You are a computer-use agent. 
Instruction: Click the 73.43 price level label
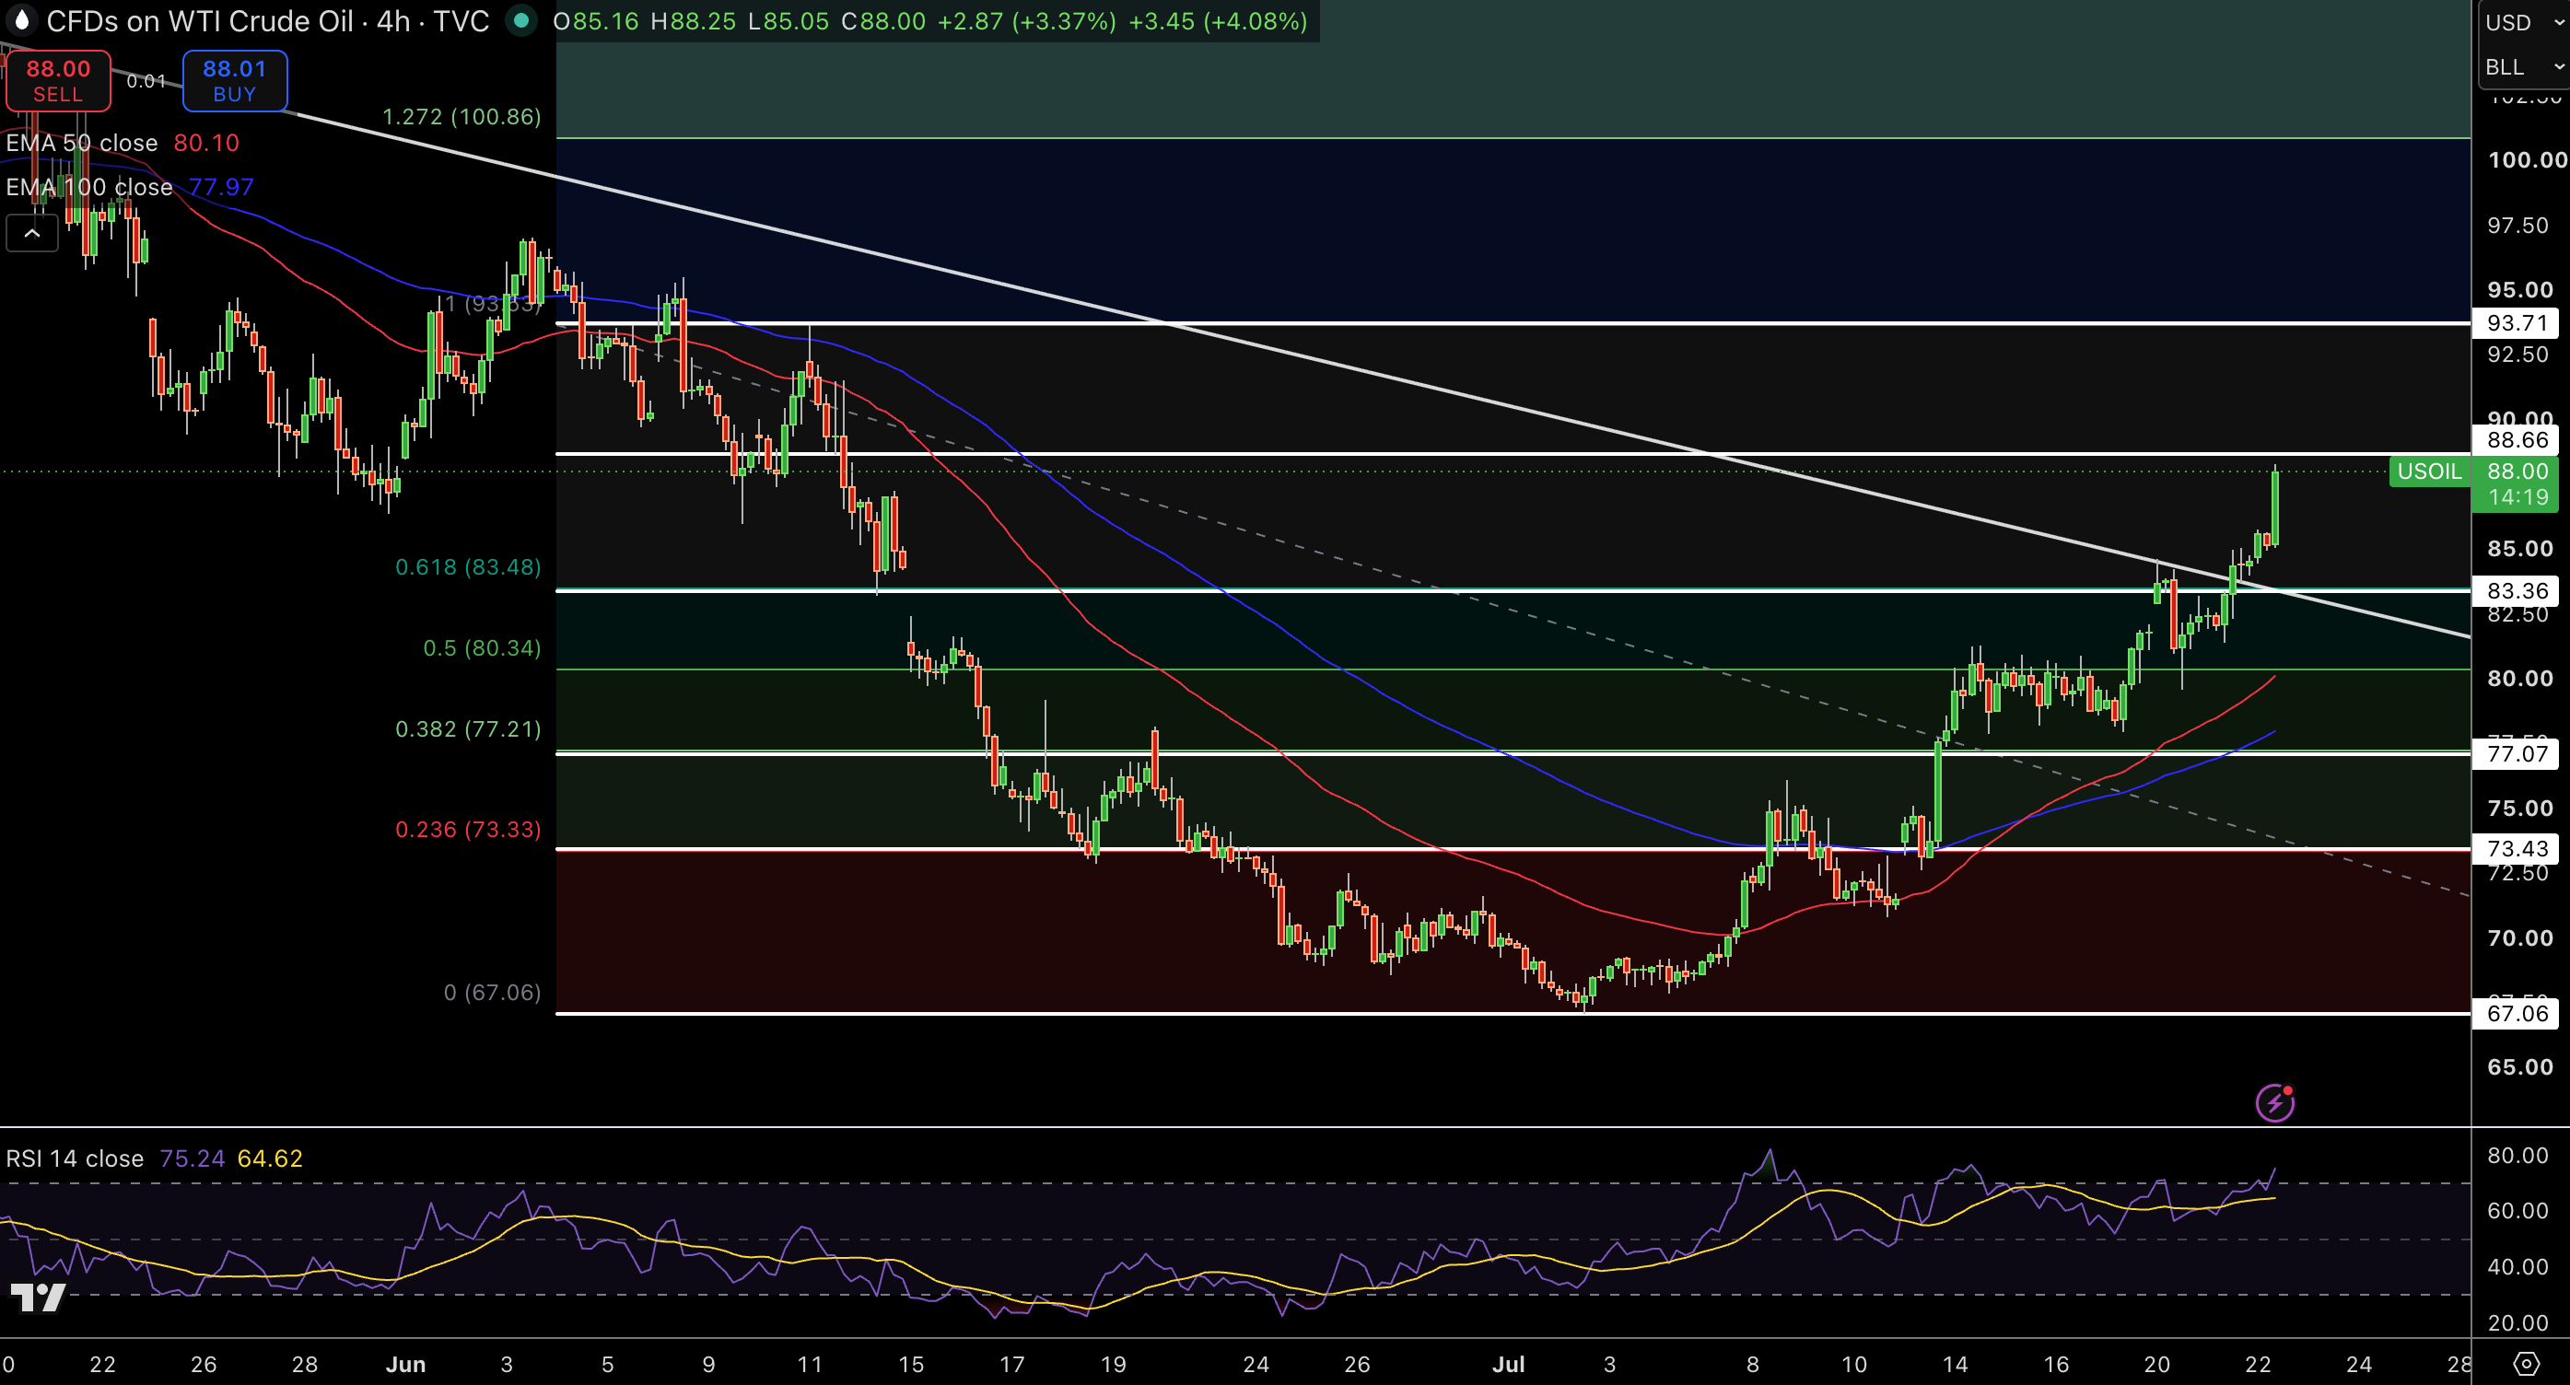click(x=2517, y=848)
